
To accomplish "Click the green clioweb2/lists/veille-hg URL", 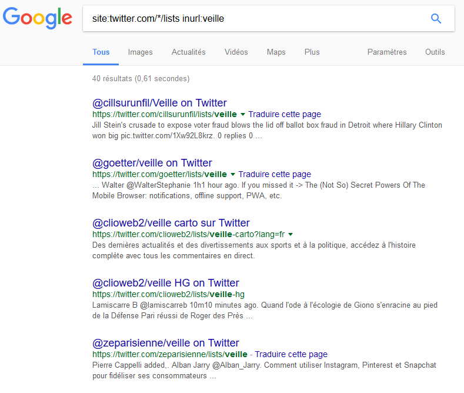I will (x=168, y=294).
